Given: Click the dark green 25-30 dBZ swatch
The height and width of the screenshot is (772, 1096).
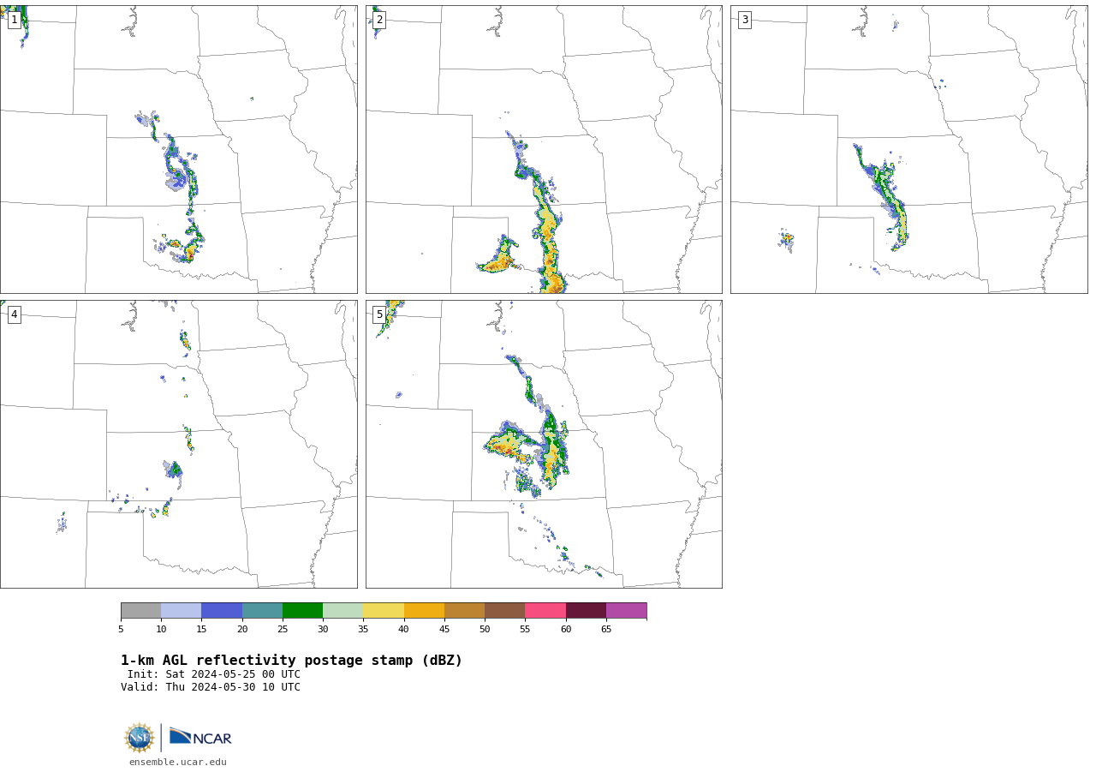Looking at the screenshot, I should pos(302,611).
